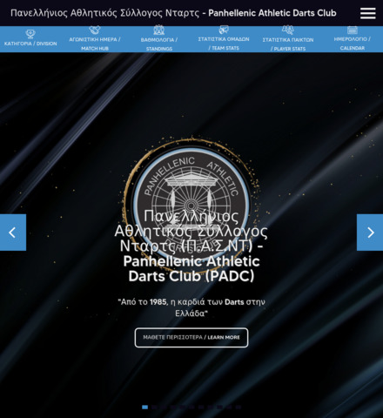
Task: Click the players group icon above Player Stats
Action: click(288, 30)
